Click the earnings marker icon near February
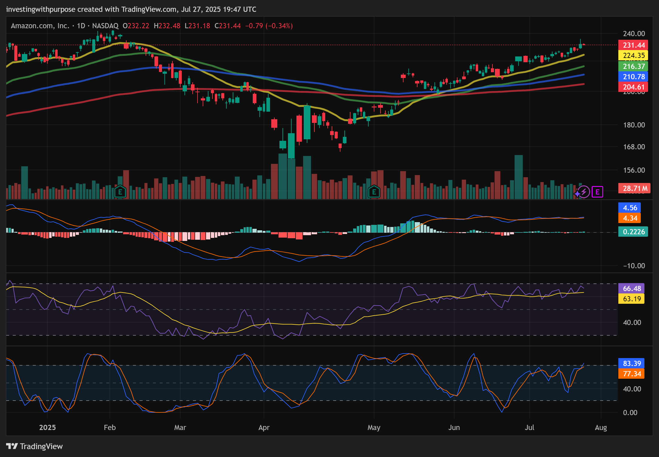The height and width of the screenshot is (457, 659). pos(120,192)
